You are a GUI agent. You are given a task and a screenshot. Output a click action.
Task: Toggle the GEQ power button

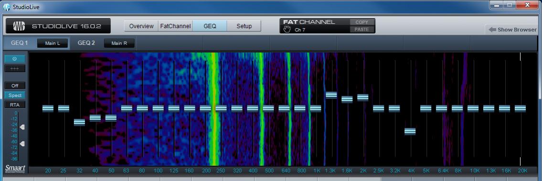click(14, 59)
